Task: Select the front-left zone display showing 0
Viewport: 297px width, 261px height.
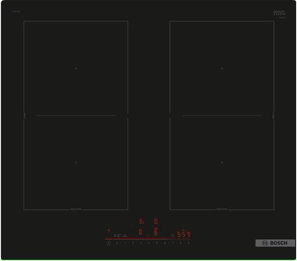Action: click(140, 232)
